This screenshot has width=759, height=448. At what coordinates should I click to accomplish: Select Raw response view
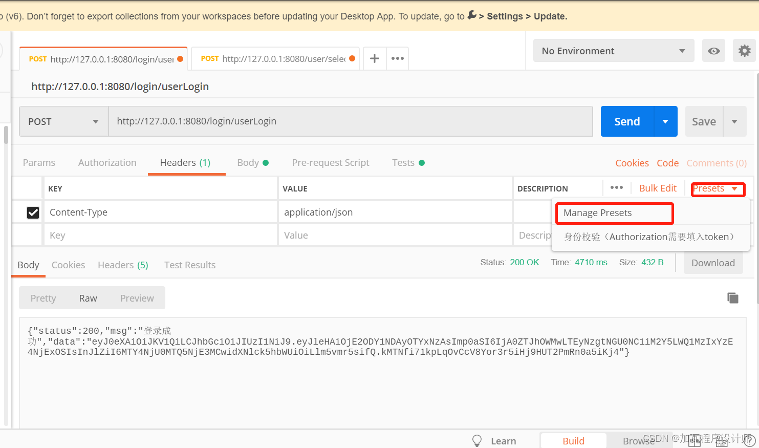click(x=88, y=298)
